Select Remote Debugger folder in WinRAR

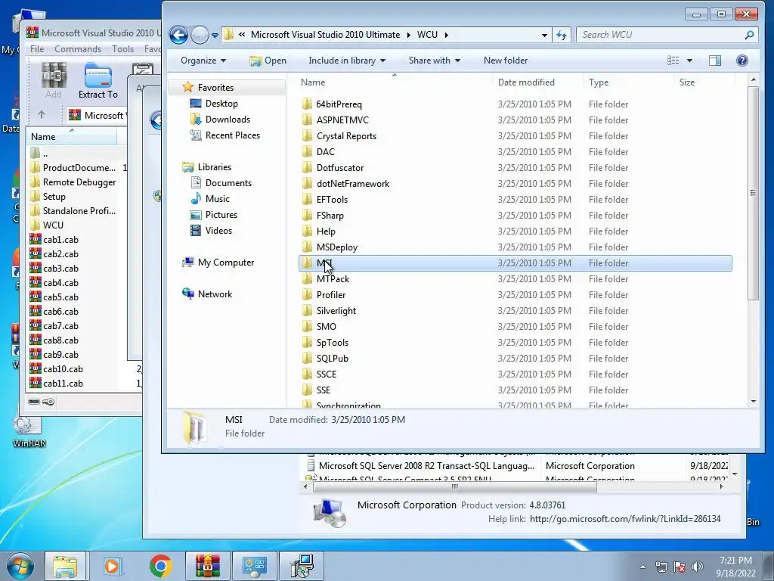click(x=79, y=182)
